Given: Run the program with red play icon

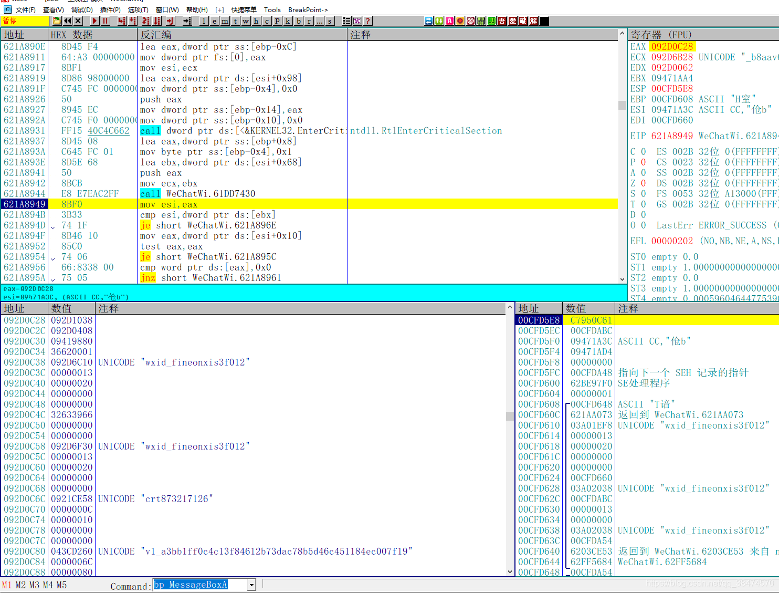Looking at the screenshot, I should point(95,21).
